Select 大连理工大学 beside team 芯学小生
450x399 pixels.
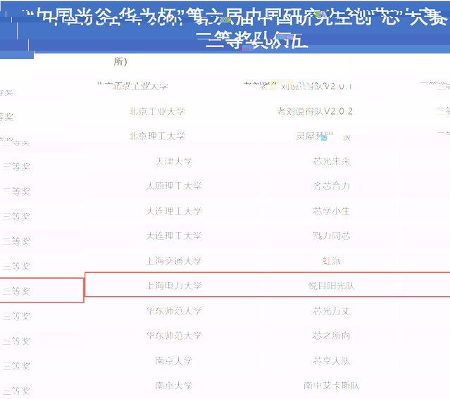[x=174, y=211]
